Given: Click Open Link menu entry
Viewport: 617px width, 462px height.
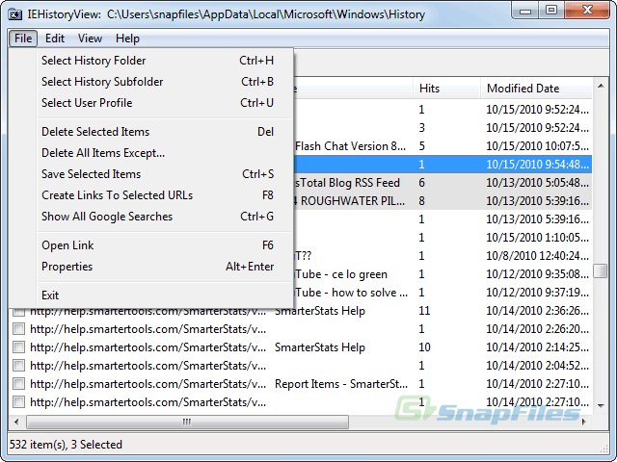Looking at the screenshot, I should pos(165,245).
